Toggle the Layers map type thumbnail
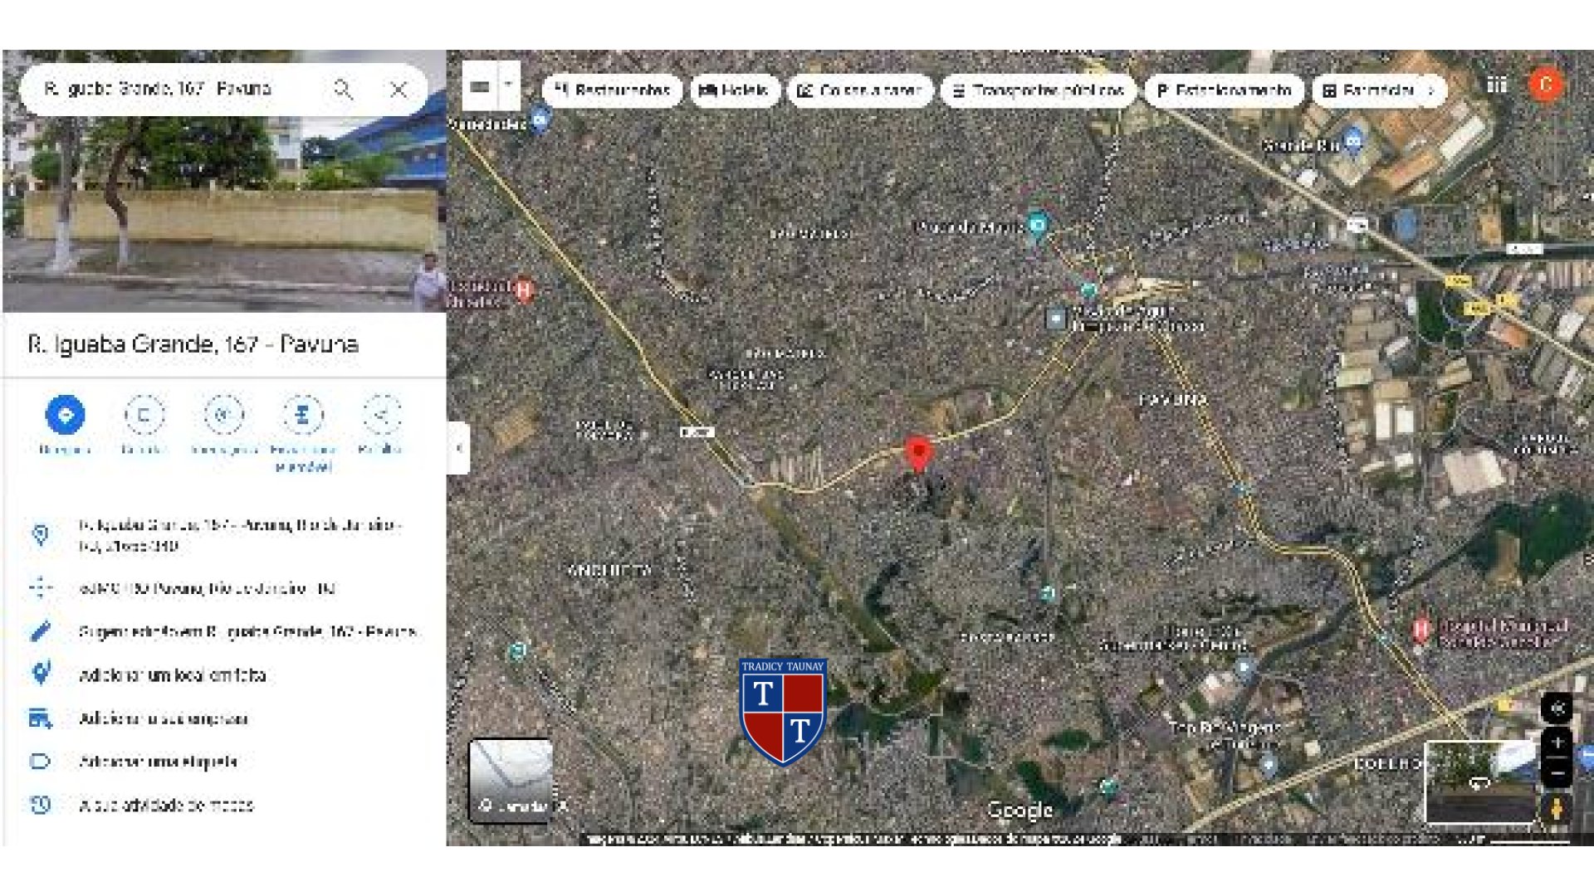Screen dimensions: 1594x896 coord(511,780)
